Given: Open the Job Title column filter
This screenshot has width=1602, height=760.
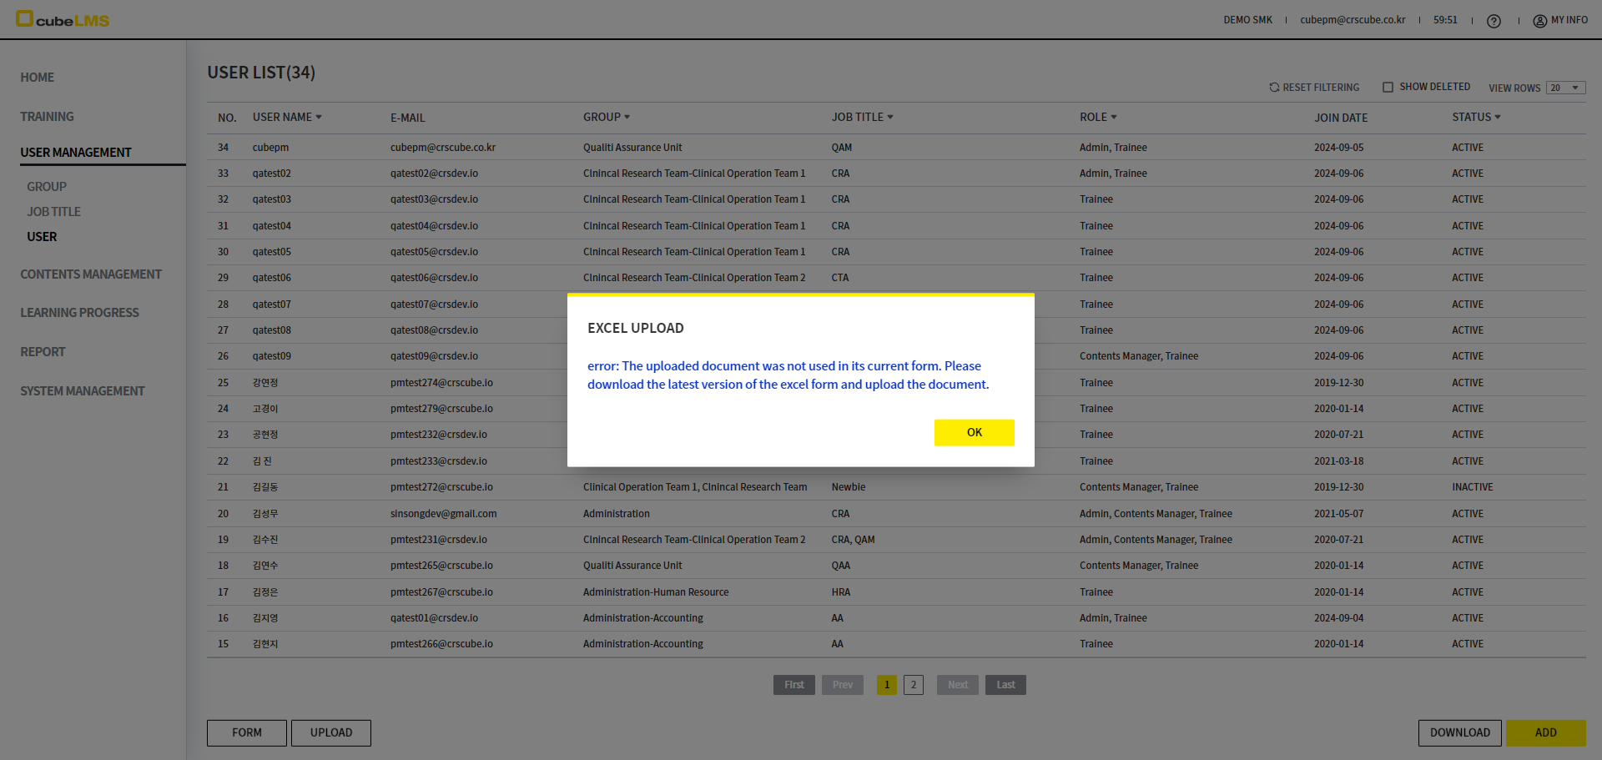Looking at the screenshot, I should 890,118.
